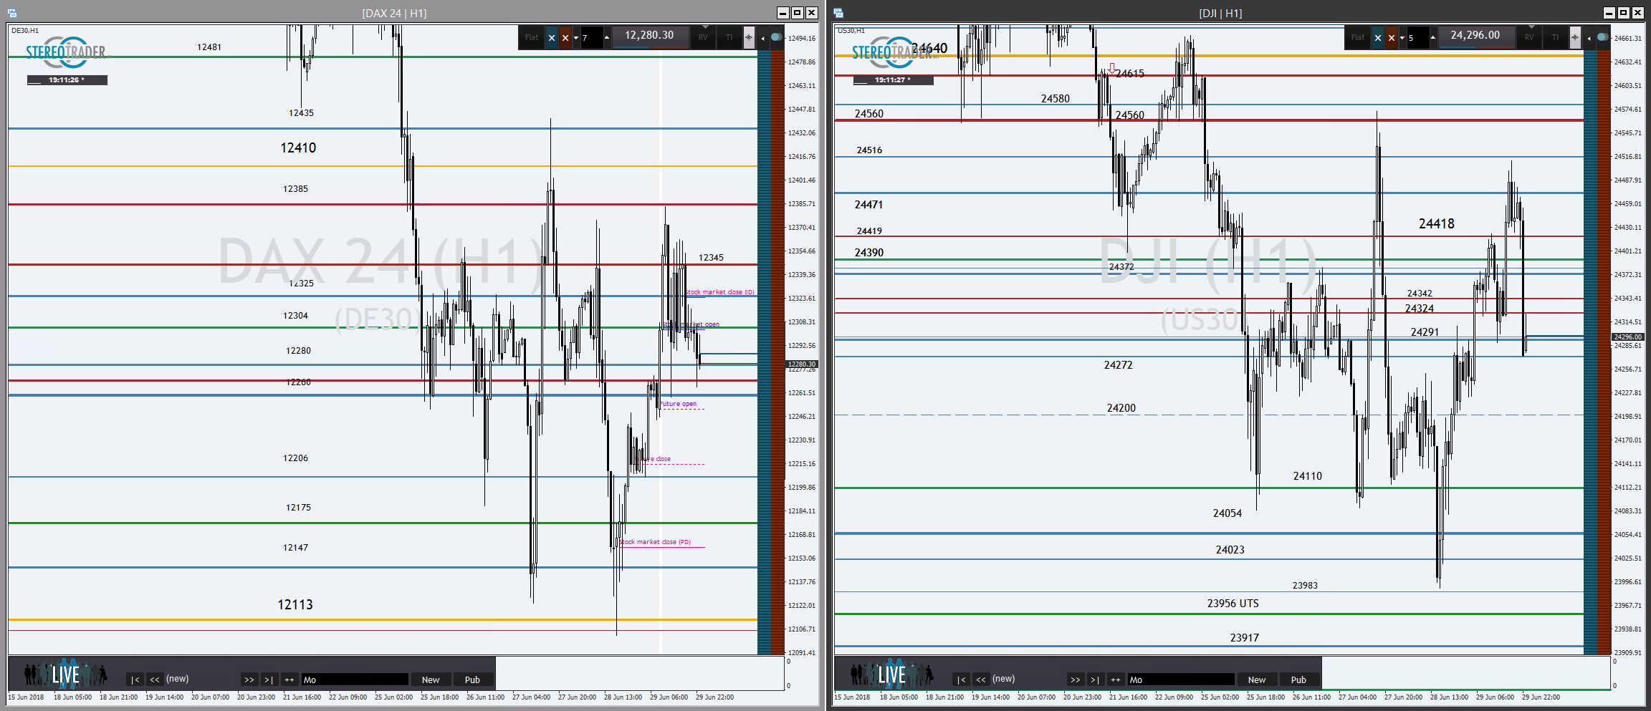This screenshot has height=711, width=1651.
Task: Click the (new) label in DAX bottom bar
Action: 177,679
